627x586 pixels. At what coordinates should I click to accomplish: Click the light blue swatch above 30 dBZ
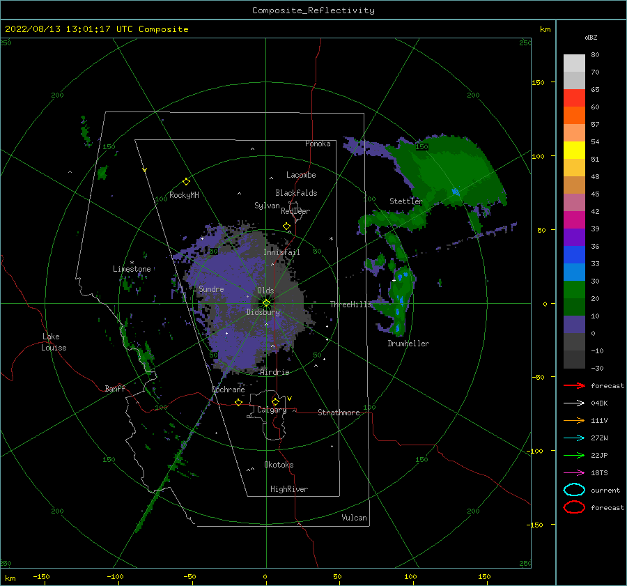(x=574, y=272)
